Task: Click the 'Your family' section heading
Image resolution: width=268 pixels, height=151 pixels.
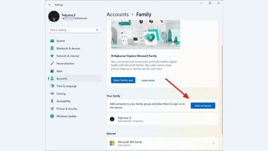Action: tap(113, 96)
